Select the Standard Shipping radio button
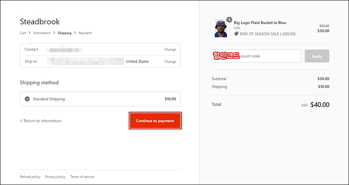Screen dimensions: 349x185 (x=27, y=99)
